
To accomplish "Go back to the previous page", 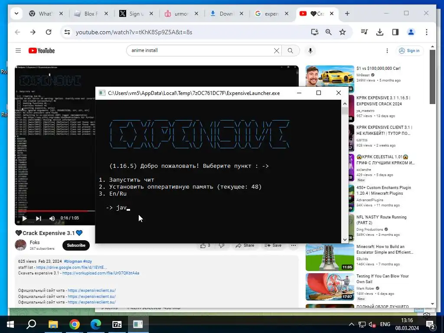I will [17, 32].
